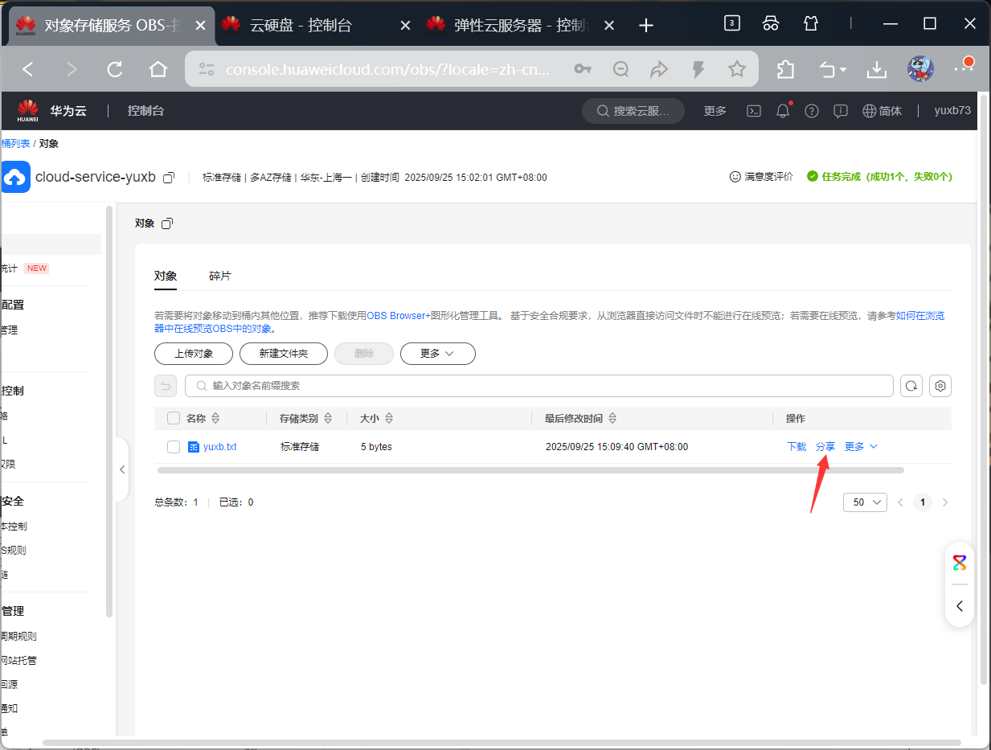Open the browser tab count indicator
Viewport: 991px width, 750px height.
point(731,23)
